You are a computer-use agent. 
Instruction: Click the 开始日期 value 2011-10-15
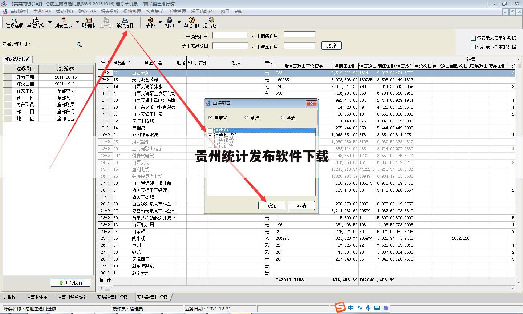click(66, 77)
